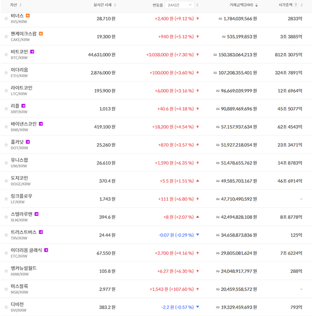Click market cap 324조 7891억

click(289, 73)
